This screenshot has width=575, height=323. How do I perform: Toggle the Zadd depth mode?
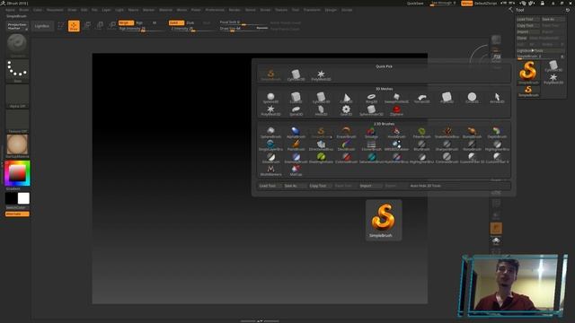pos(176,22)
